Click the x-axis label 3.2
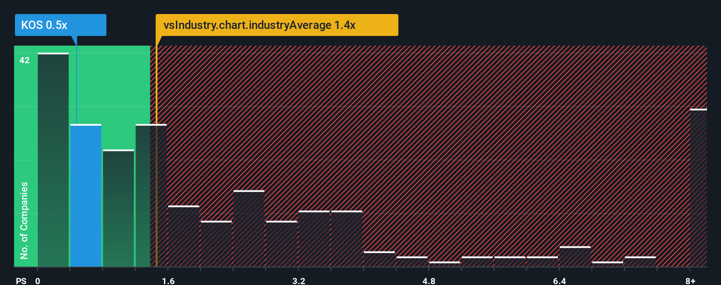Viewport: 721px width, 285px height. [x=299, y=281]
